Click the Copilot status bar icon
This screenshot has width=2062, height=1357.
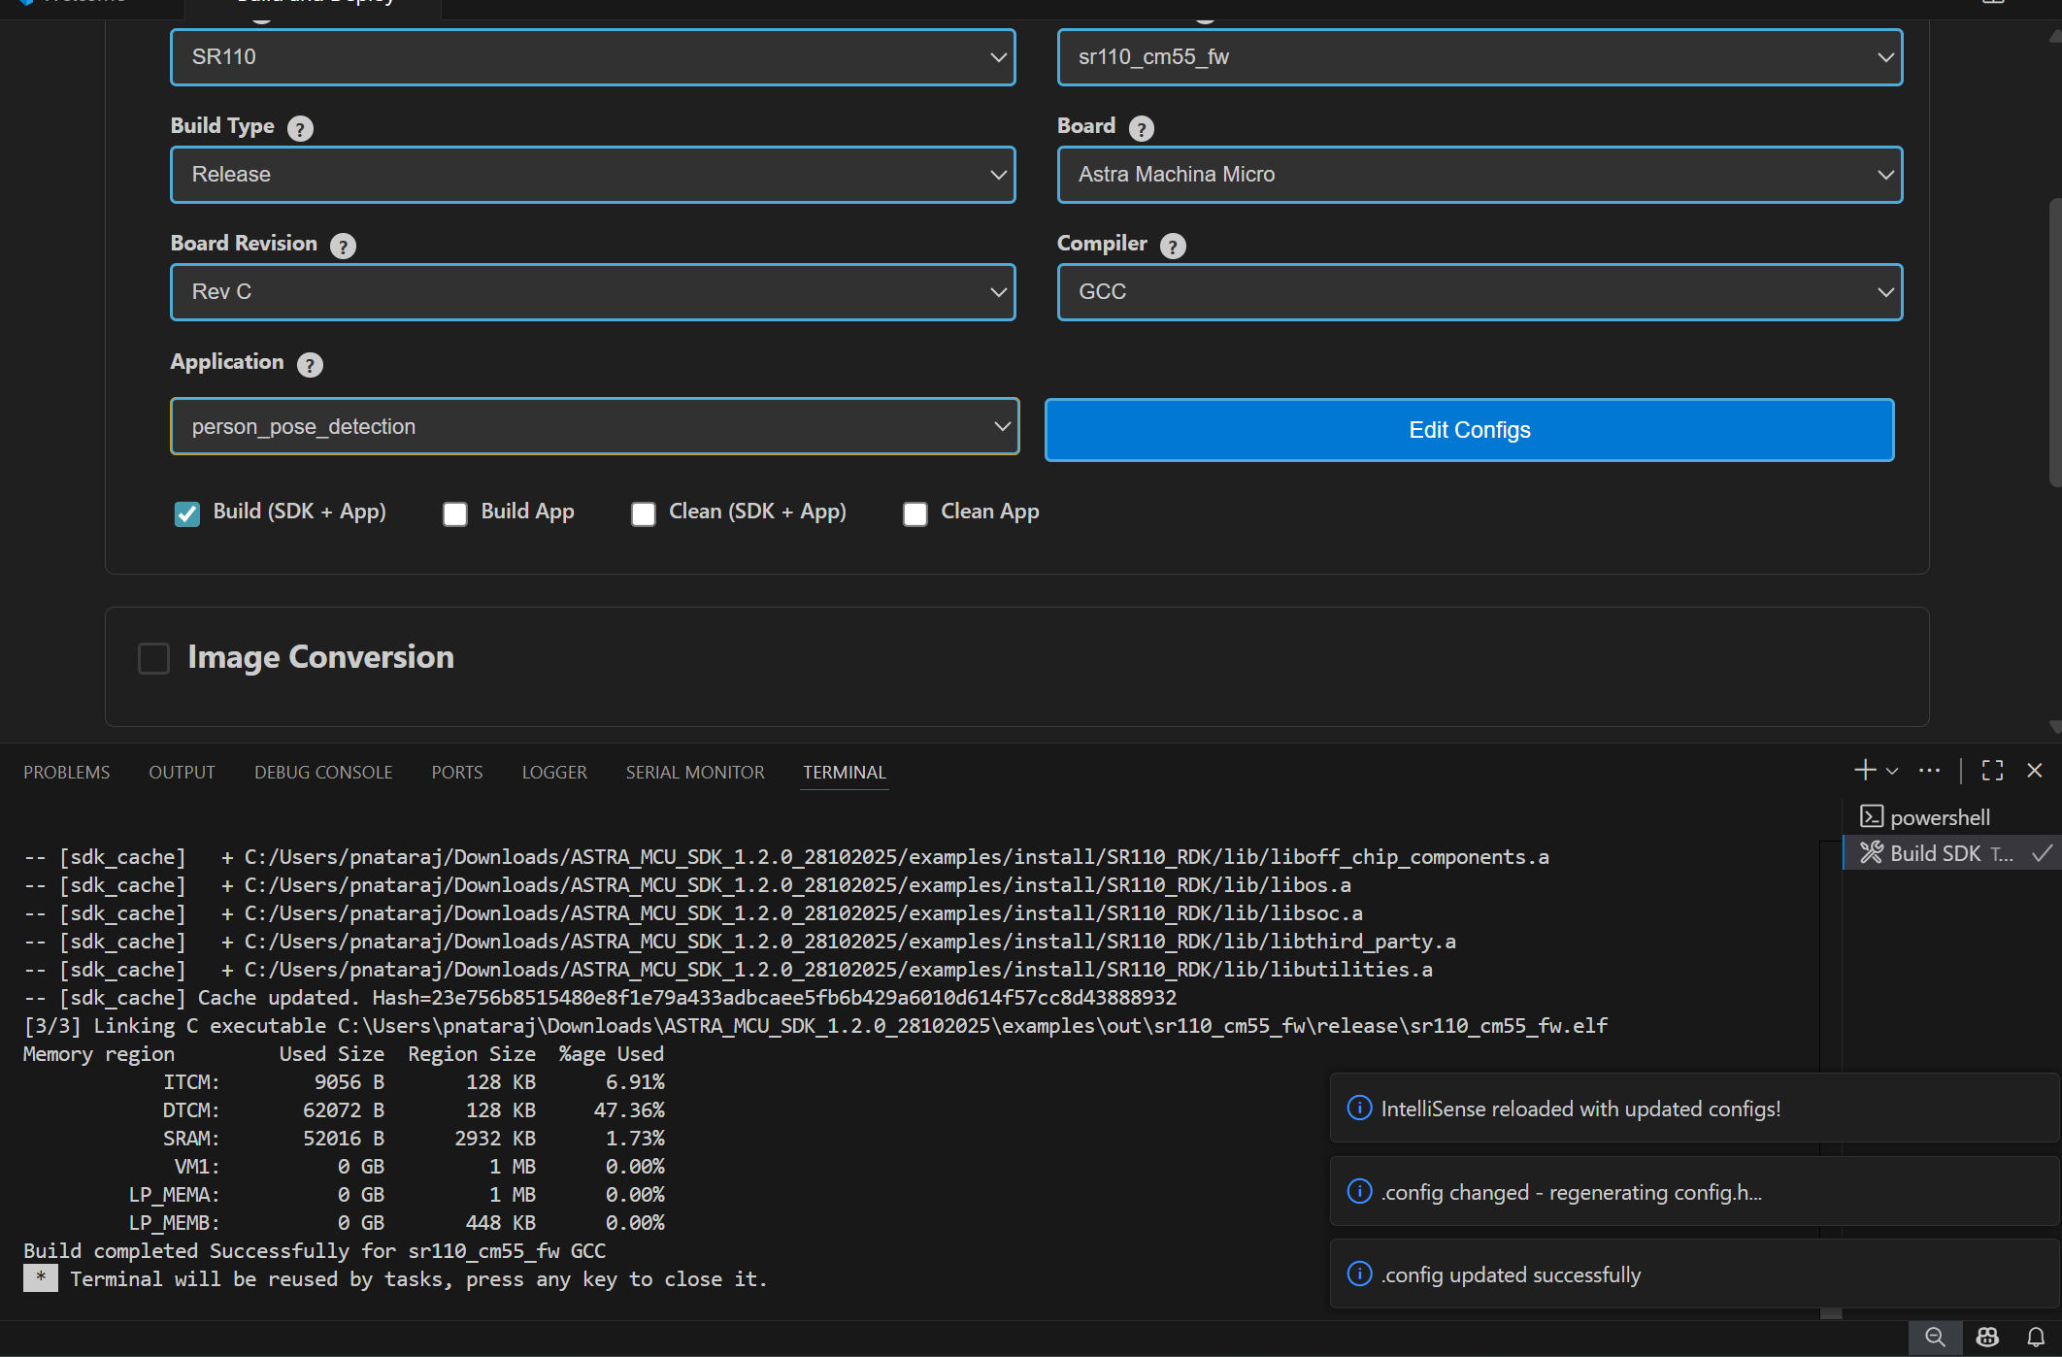1987,1337
